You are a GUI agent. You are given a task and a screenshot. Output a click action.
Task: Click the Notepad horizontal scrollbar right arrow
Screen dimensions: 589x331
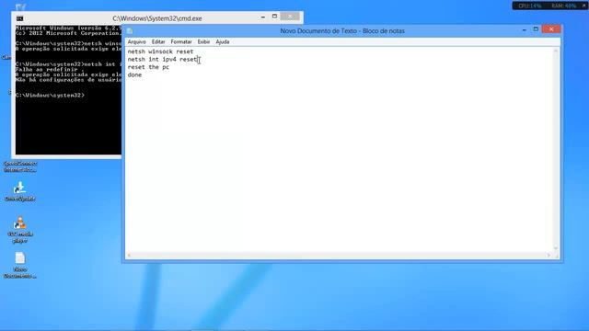tap(549, 256)
